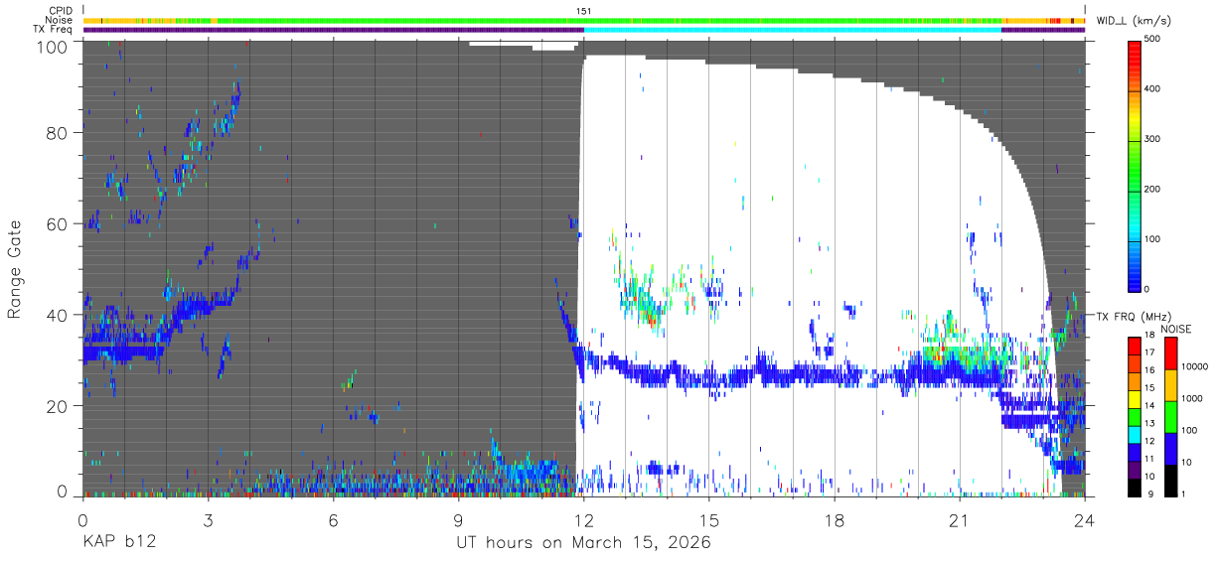This screenshot has width=1220, height=563.
Task: Click the 17 tick on TX FRQ legend
Action: click(1149, 353)
